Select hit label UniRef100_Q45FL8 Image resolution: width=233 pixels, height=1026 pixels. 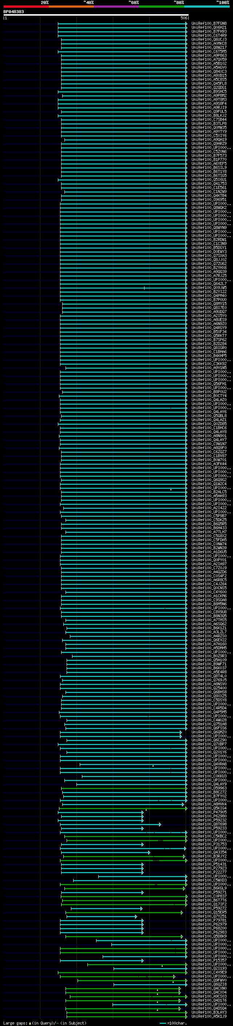click(x=209, y=84)
